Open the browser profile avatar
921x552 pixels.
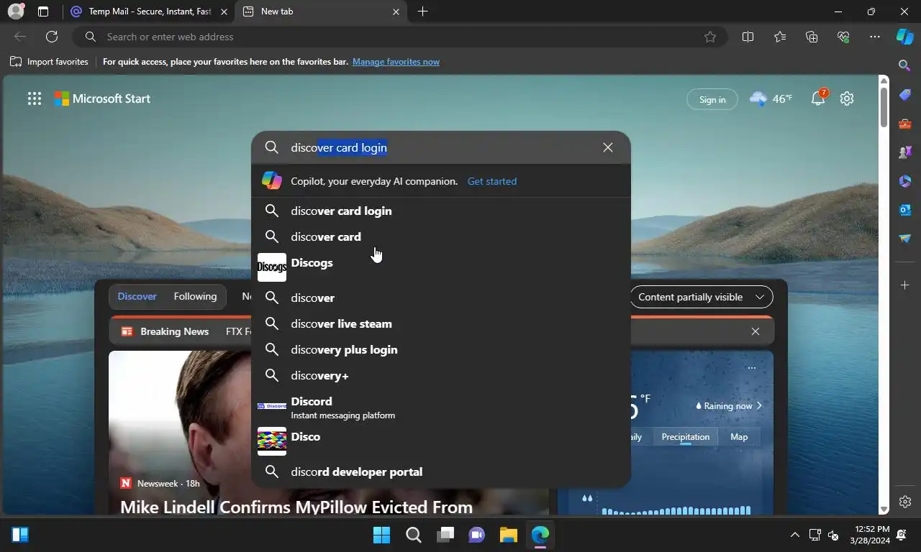(15, 11)
